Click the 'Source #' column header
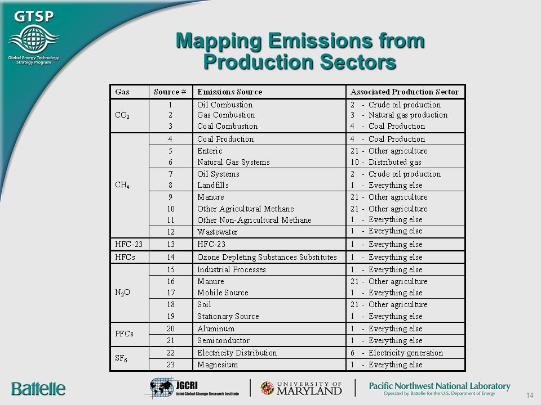The image size is (541, 405). (x=170, y=92)
